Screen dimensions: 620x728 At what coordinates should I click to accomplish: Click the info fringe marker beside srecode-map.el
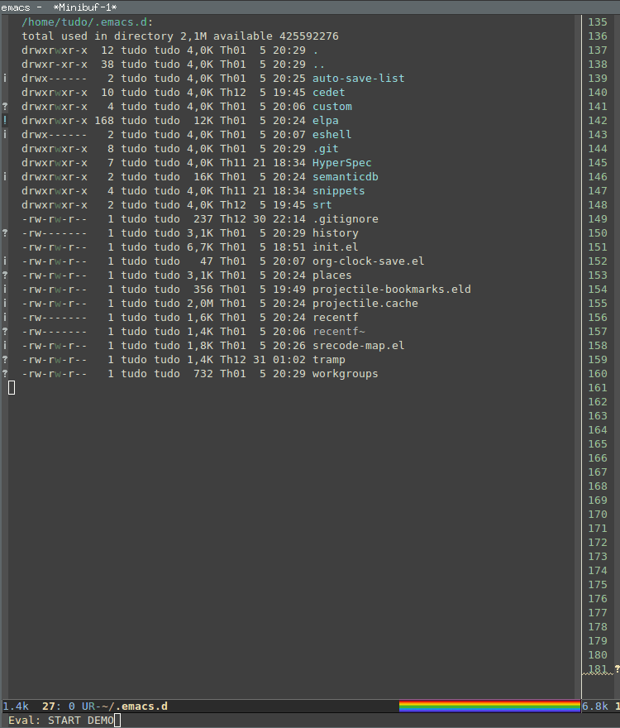(5, 346)
